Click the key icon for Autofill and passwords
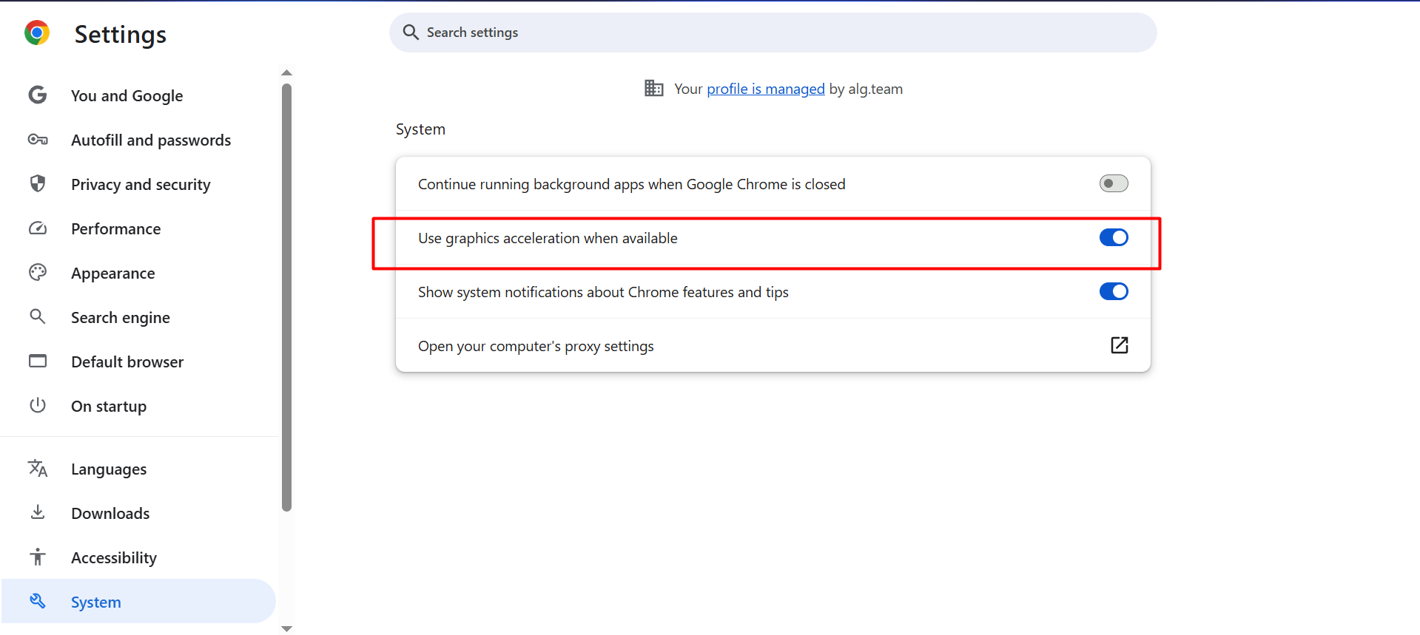 coord(38,140)
